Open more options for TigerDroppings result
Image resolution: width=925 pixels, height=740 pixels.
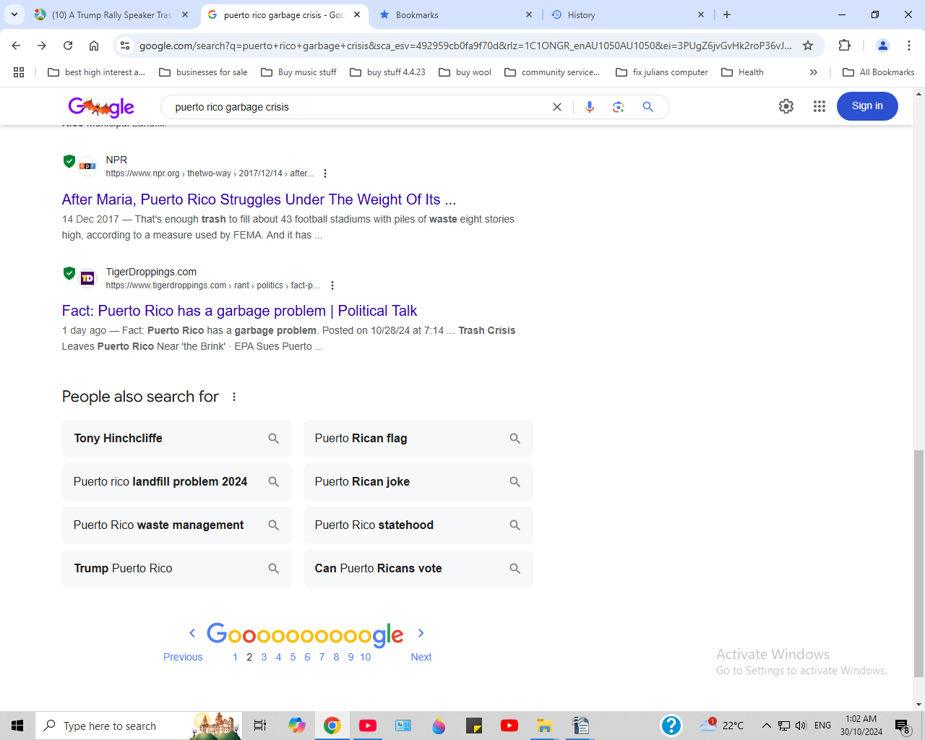coord(332,285)
